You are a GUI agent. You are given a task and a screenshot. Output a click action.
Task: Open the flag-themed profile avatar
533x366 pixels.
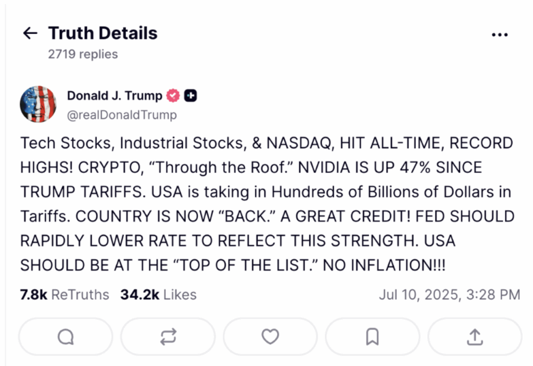[38, 104]
